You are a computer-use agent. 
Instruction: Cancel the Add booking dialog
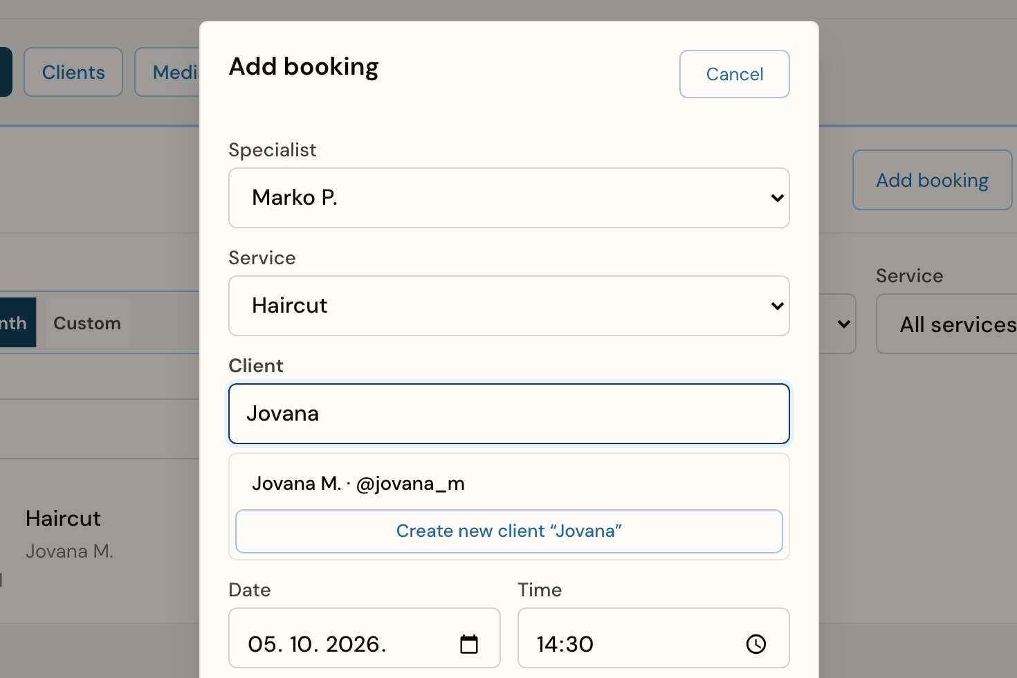735,74
